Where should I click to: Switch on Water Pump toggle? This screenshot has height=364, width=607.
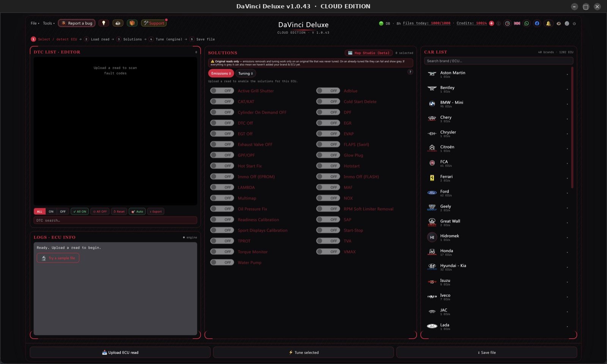pyautogui.click(x=222, y=262)
